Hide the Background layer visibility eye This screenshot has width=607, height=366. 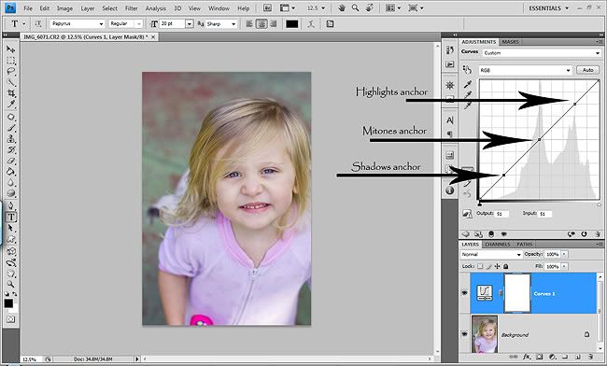[465, 334]
